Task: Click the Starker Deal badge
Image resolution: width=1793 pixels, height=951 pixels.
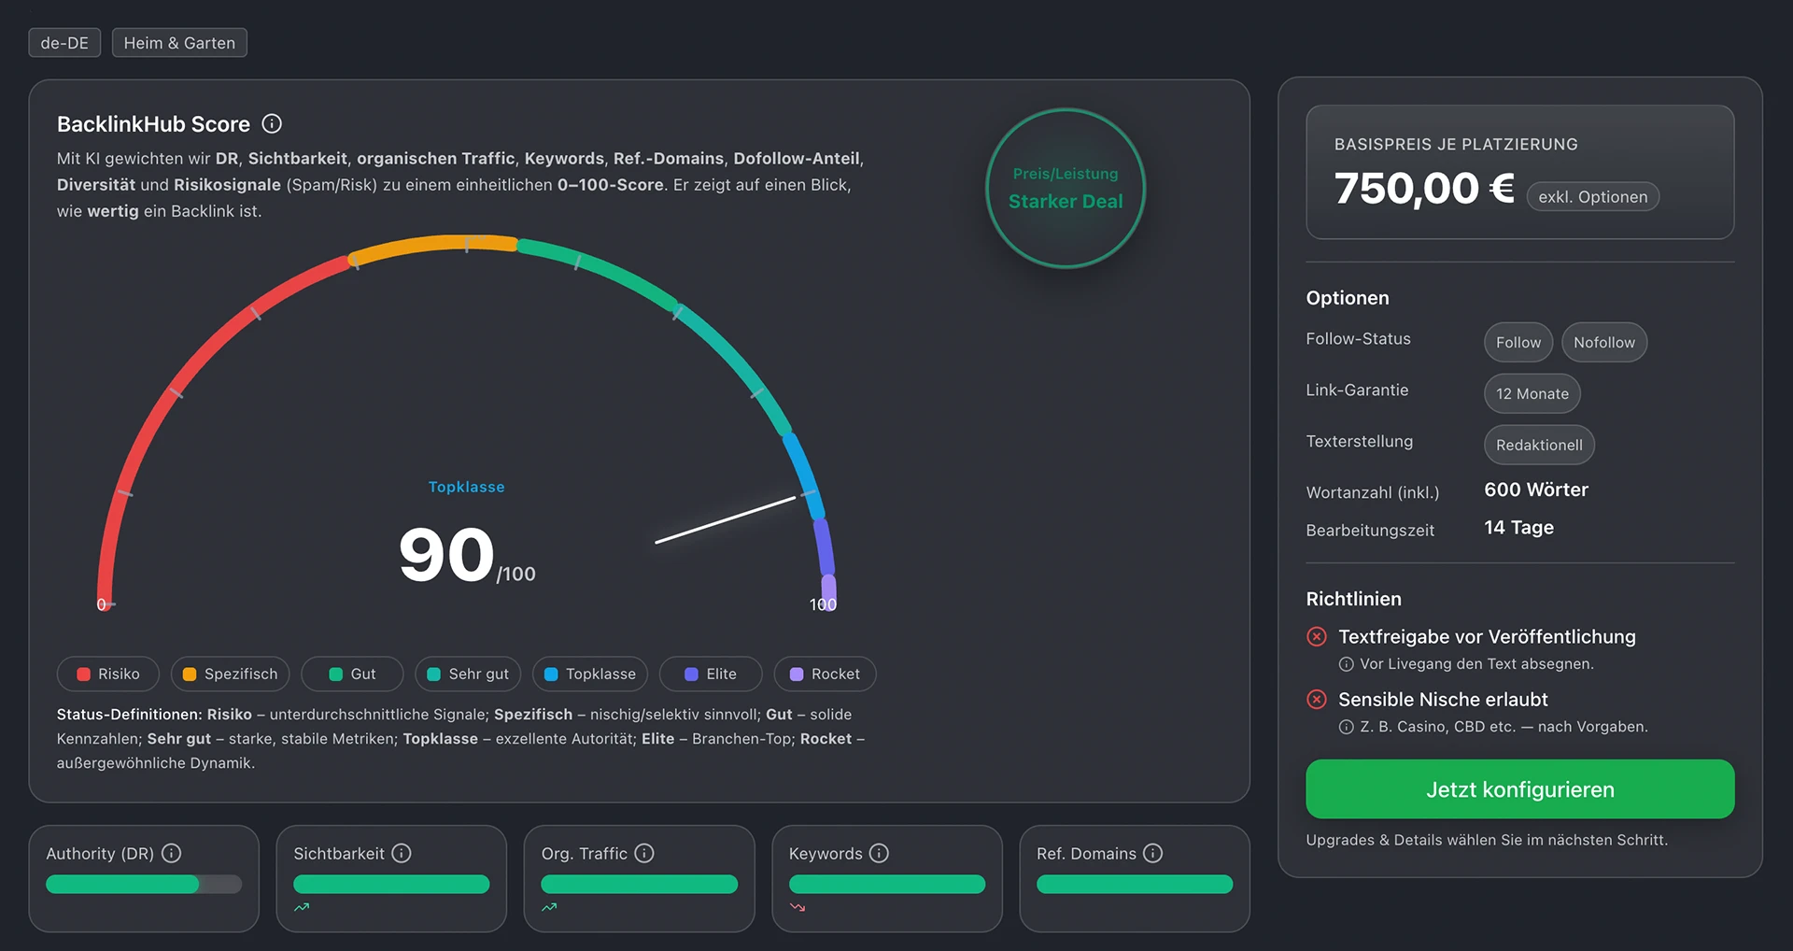Action: pos(1065,188)
